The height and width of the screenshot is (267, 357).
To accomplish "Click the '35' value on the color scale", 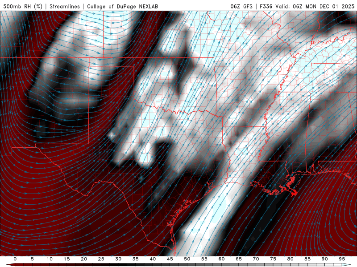I will click(136, 259).
